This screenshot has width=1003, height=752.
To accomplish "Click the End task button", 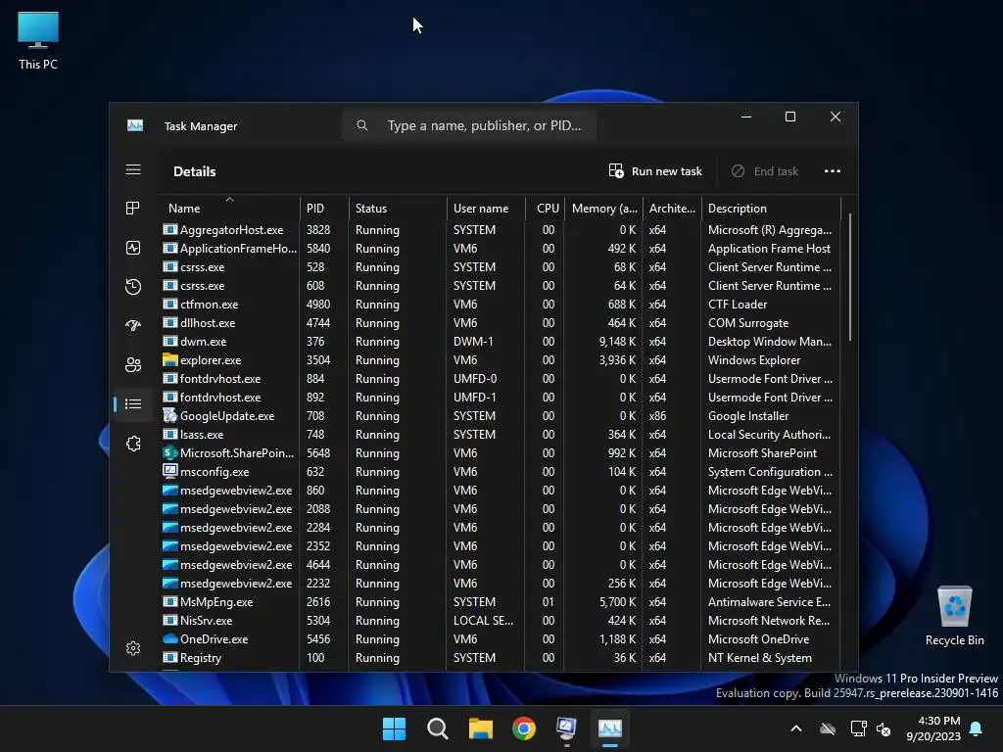I will [765, 170].
